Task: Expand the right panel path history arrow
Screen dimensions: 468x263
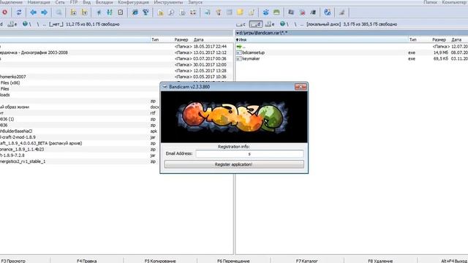Action: (238, 33)
